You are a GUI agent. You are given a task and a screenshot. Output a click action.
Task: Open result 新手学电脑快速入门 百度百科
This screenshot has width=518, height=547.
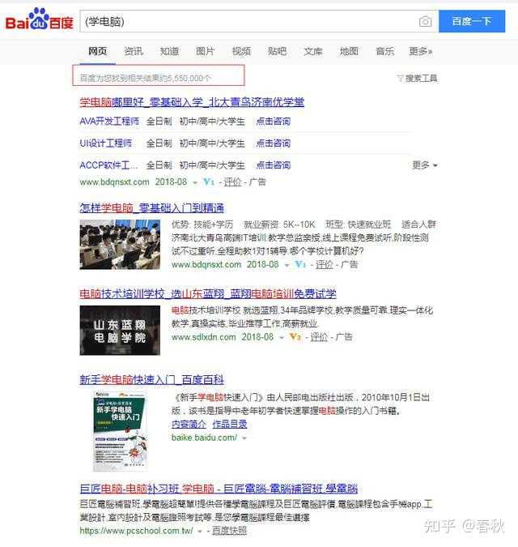[152, 380]
